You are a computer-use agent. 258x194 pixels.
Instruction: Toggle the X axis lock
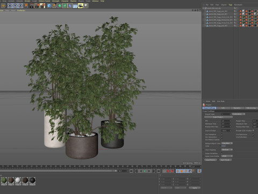(10, 6)
